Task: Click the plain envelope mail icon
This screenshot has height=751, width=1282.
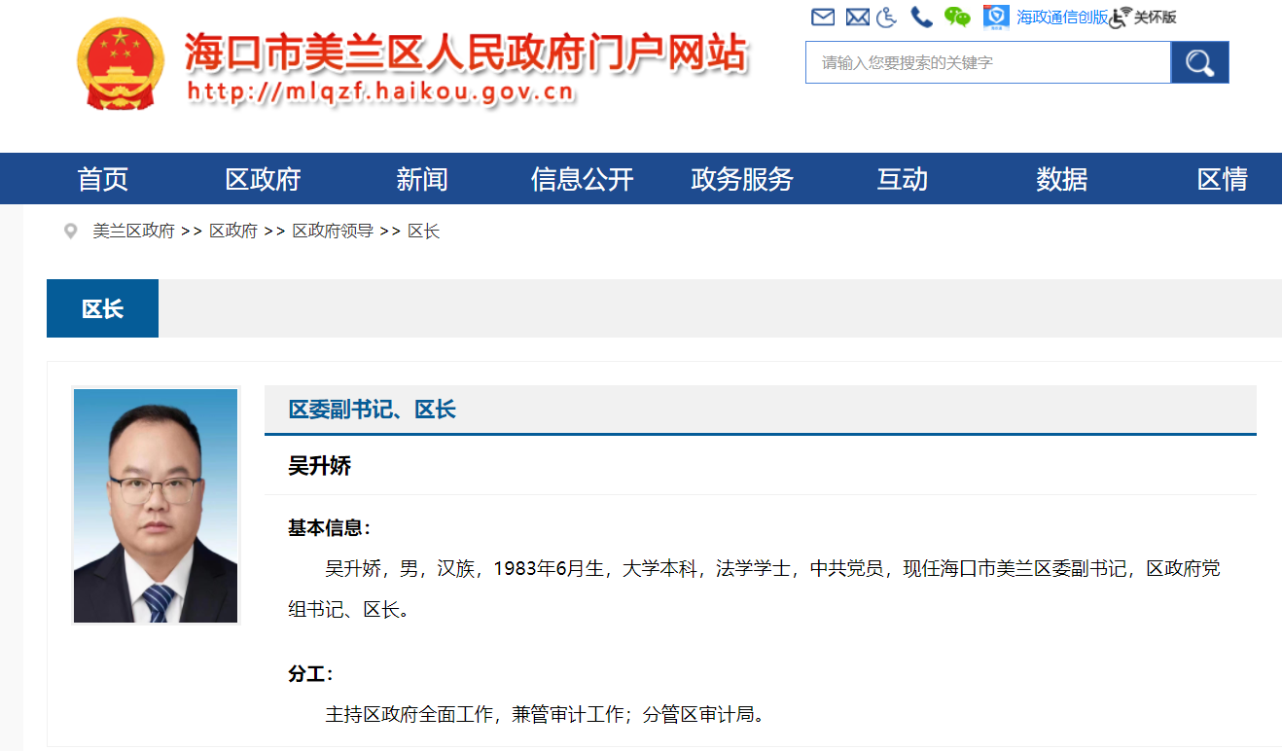Action: tap(823, 17)
